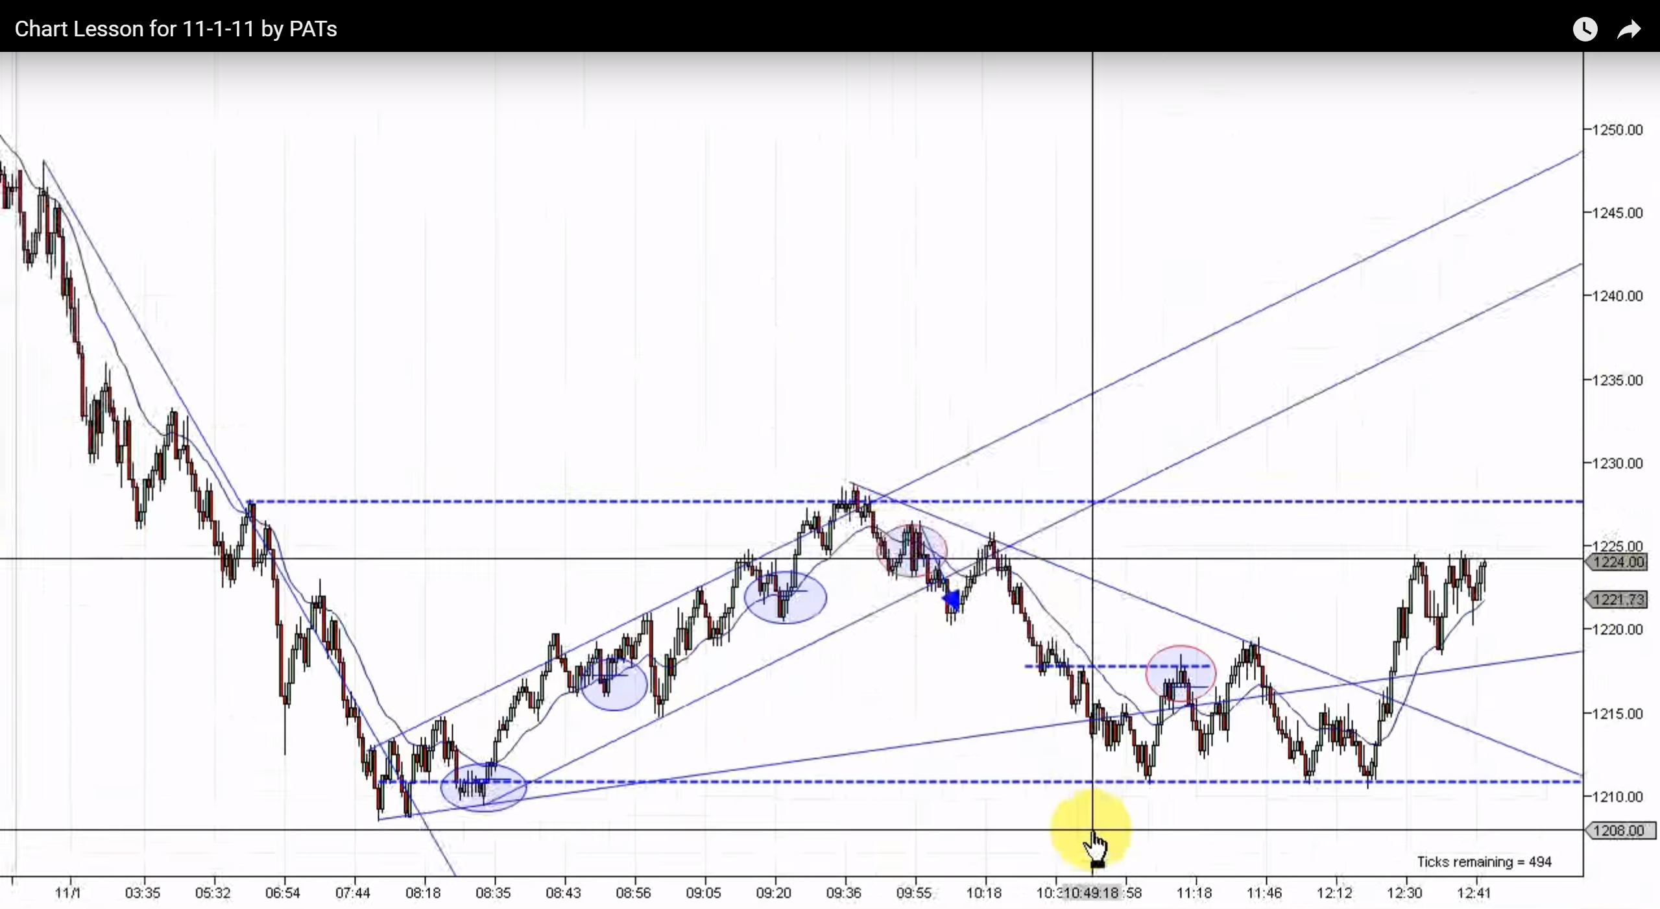Click the 1235.00 price axis label
The image size is (1660, 909).
pyautogui.click(x=1617, y=380)
